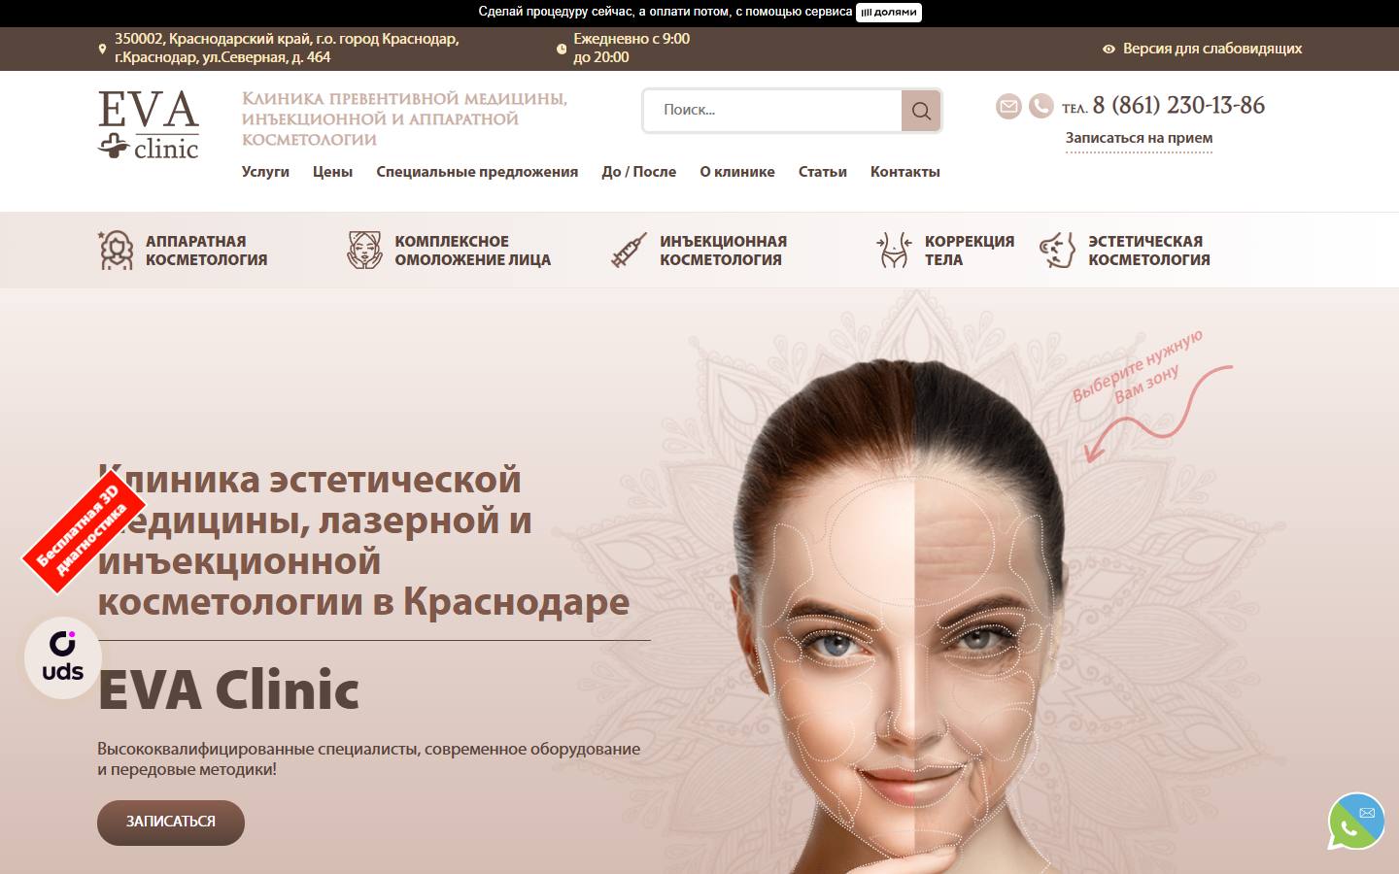This screenshot has width=1399, height=874.
Task: Select Эстетическая косметология category
Action: [1148, 251]
